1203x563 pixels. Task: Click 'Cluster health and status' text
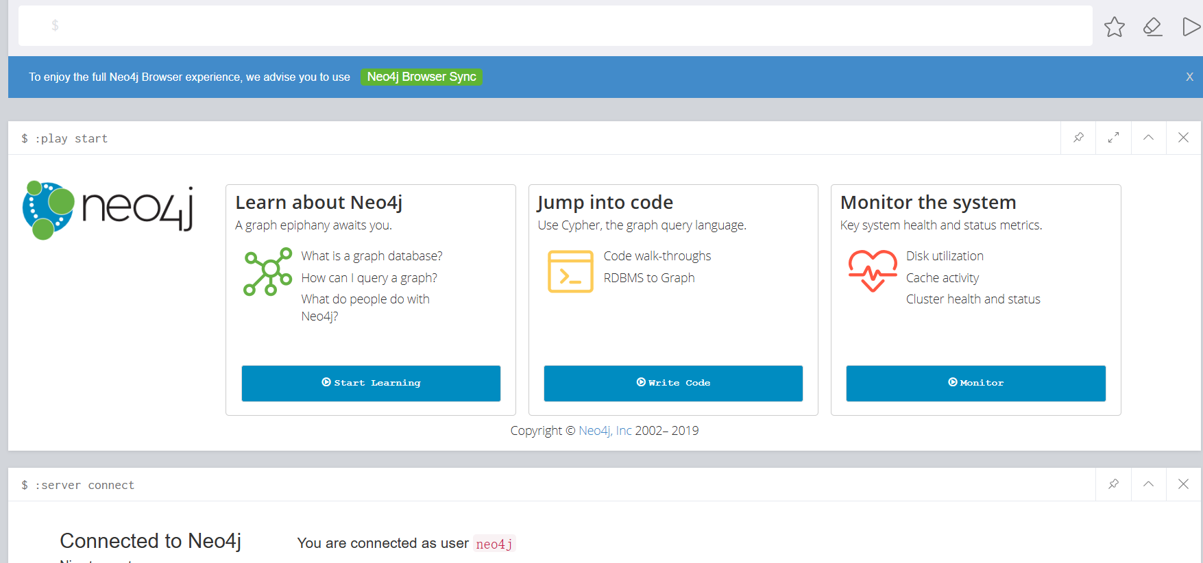(x=973, y=299)
